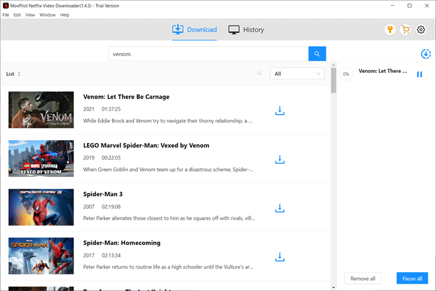This screenshot has width=436, height=291.
Task: Open the Help menu
Action: (65, 14)
